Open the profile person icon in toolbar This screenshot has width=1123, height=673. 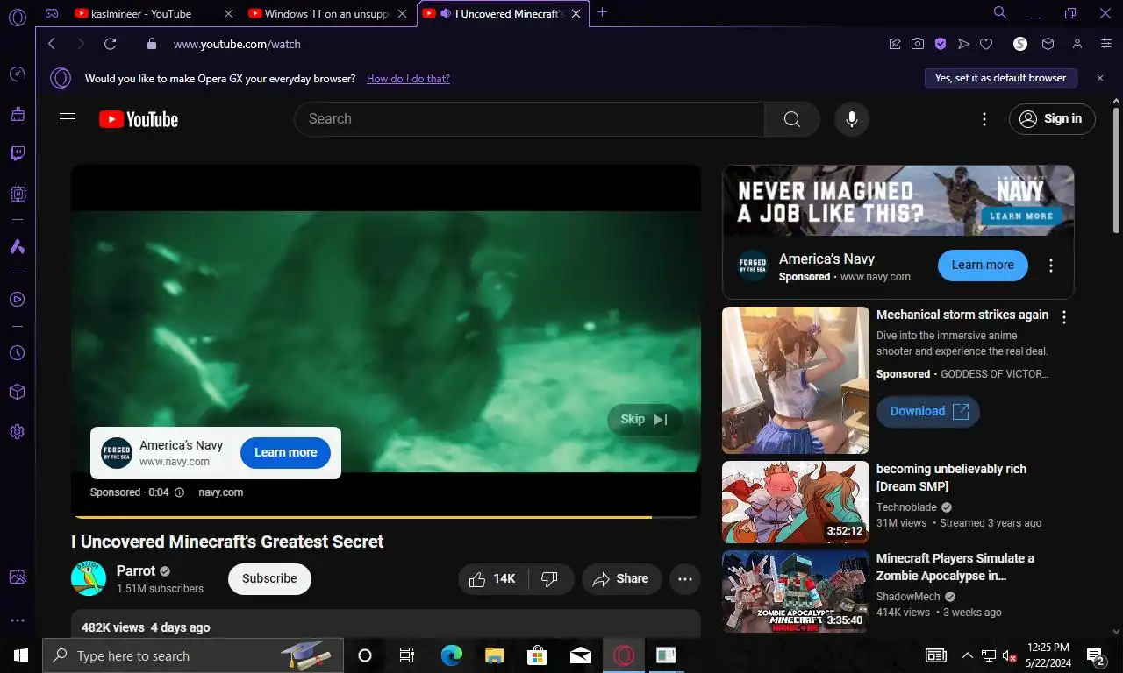[x=1077, y=44]
